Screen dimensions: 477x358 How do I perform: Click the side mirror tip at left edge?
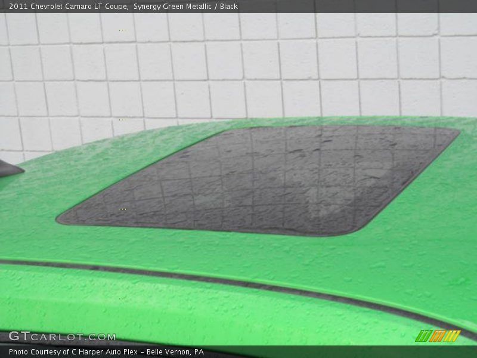(x=8, y=169)
